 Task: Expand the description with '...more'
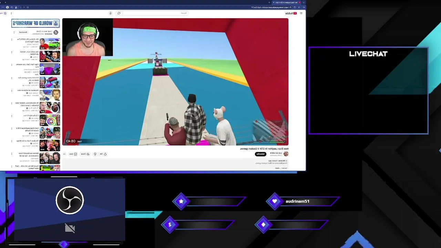(x=277, y=168)
